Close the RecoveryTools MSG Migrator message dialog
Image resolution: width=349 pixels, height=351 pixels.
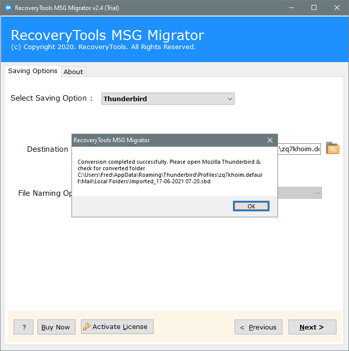270,140
